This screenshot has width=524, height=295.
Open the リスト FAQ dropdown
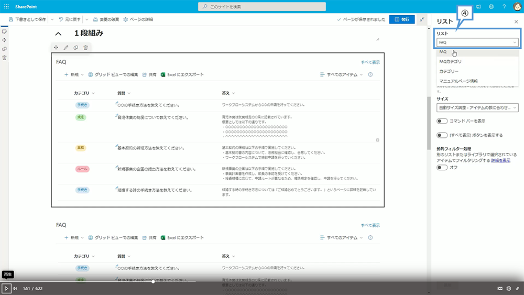point(477,42)
